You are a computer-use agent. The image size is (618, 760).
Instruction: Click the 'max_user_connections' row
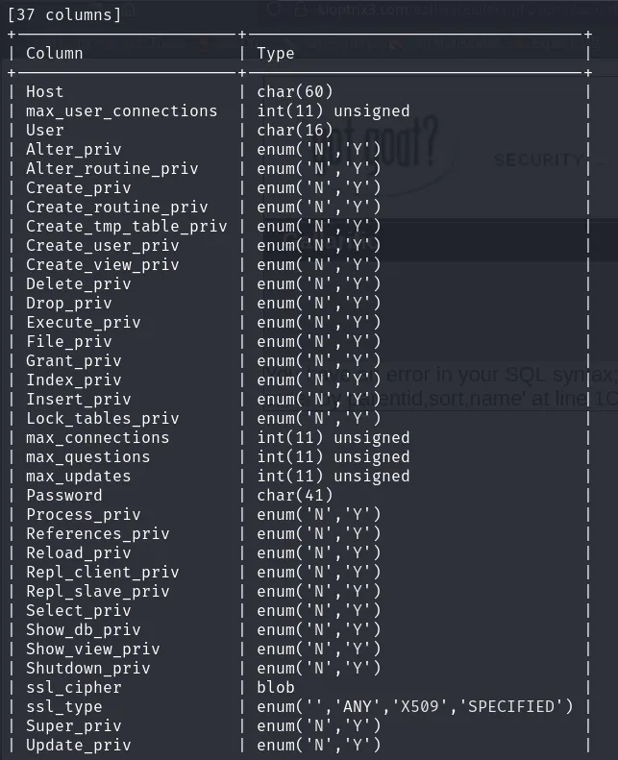click(x=121, y=110)
